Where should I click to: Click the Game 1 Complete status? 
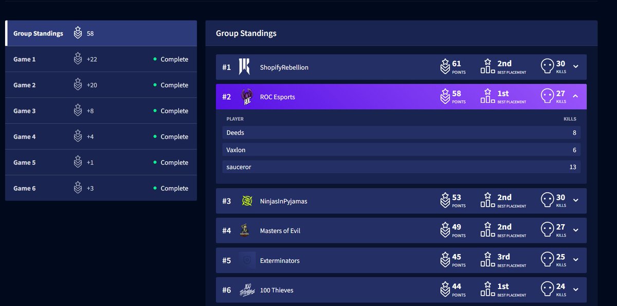[171, 59]
